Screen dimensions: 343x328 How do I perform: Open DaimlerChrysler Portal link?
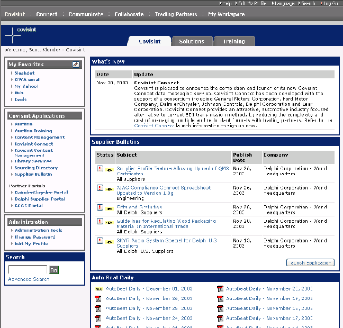coord(41,193)
